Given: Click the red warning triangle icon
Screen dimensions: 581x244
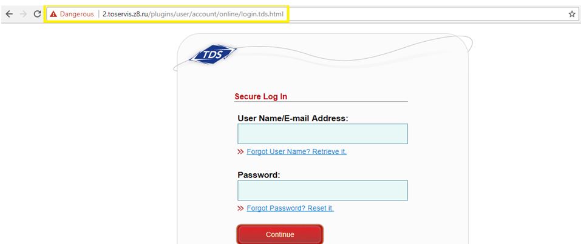Looking at the screenshot, I should tap(53, 14).
